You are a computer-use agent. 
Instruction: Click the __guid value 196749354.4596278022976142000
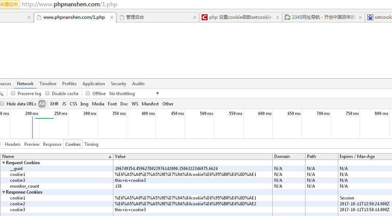(166, 169)
